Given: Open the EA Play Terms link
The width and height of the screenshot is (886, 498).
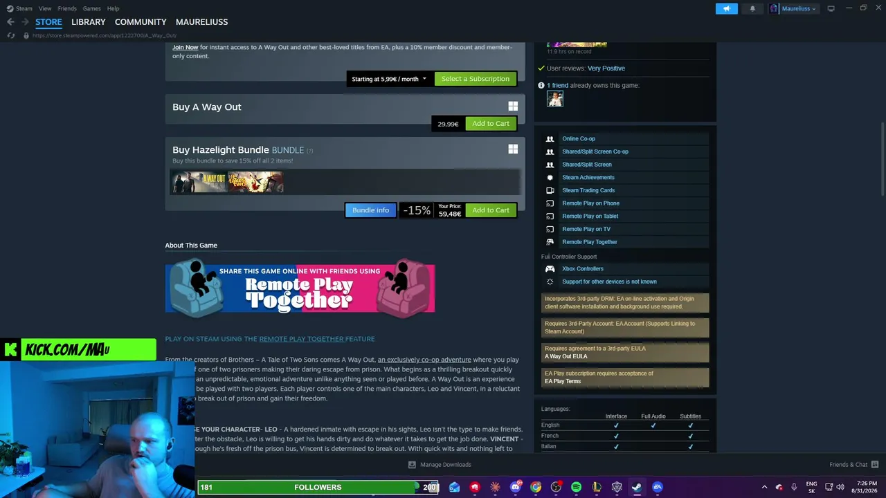Looking at the screenshot, I should click(563, 381).
